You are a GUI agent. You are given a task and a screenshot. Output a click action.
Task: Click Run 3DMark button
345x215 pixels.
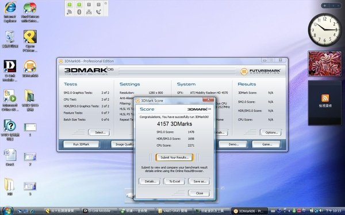pos(81,144)
